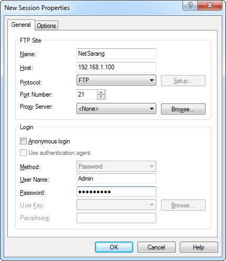This screenshot has height=261, width=226.
Task: Confirm the session with OK button
Action: pos(114,247)
